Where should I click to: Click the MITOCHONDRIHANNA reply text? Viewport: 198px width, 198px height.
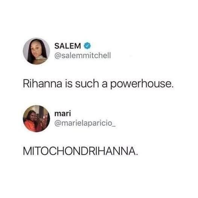80,151
